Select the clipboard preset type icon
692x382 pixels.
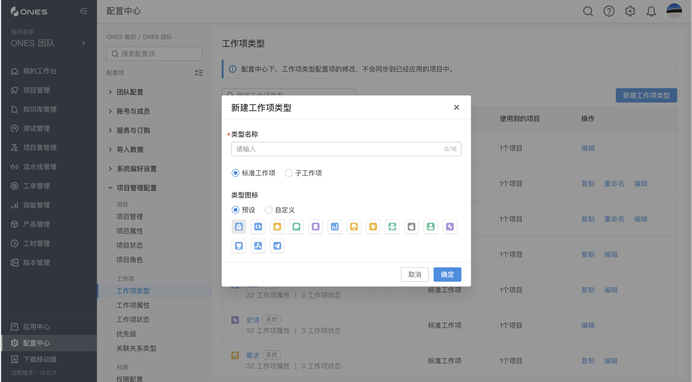click(239, 227)
